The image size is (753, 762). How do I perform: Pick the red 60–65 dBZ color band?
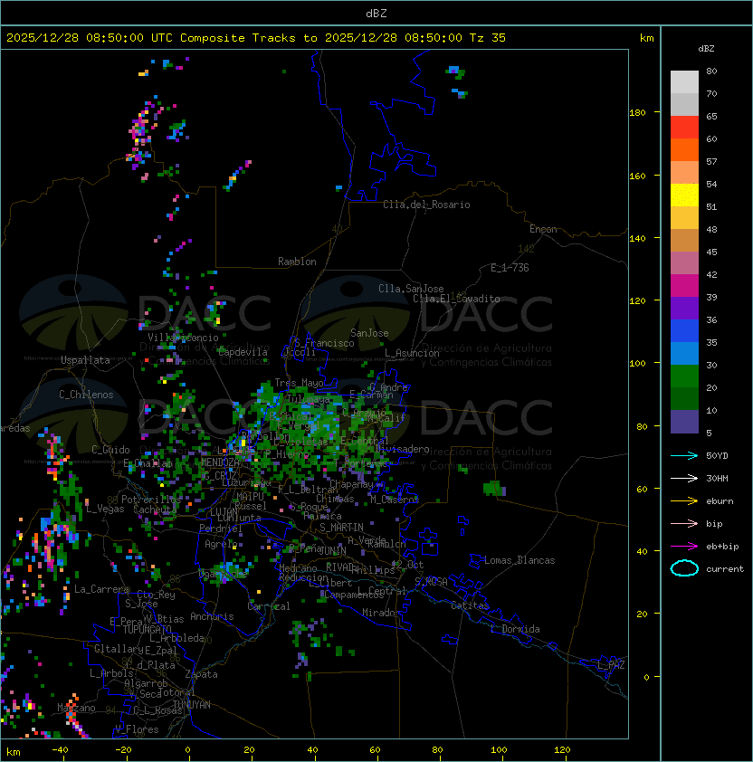684,128
